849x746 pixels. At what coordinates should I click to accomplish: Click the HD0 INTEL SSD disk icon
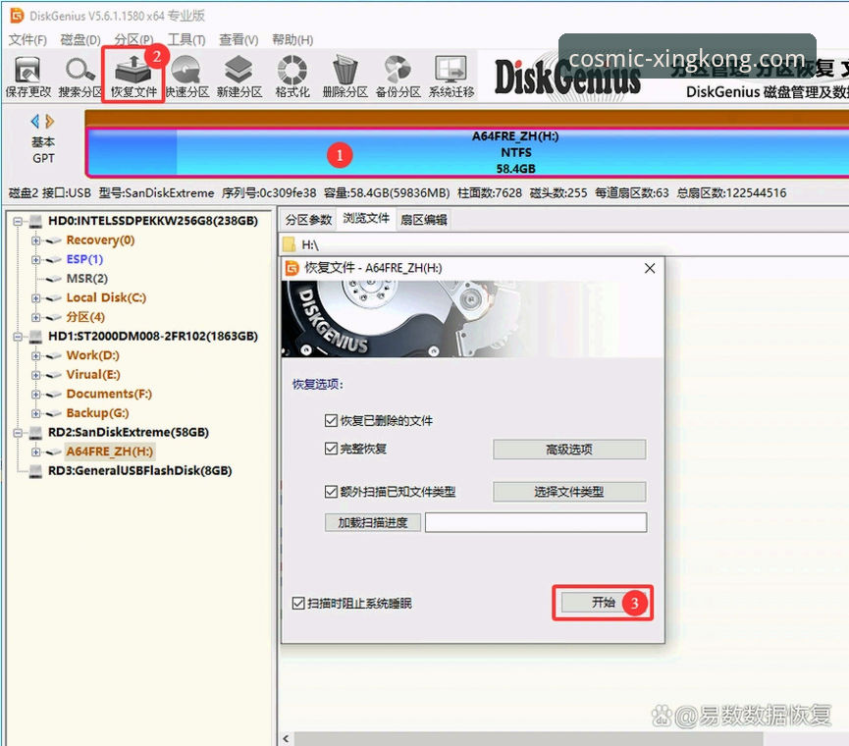click(x=35, y=221)
